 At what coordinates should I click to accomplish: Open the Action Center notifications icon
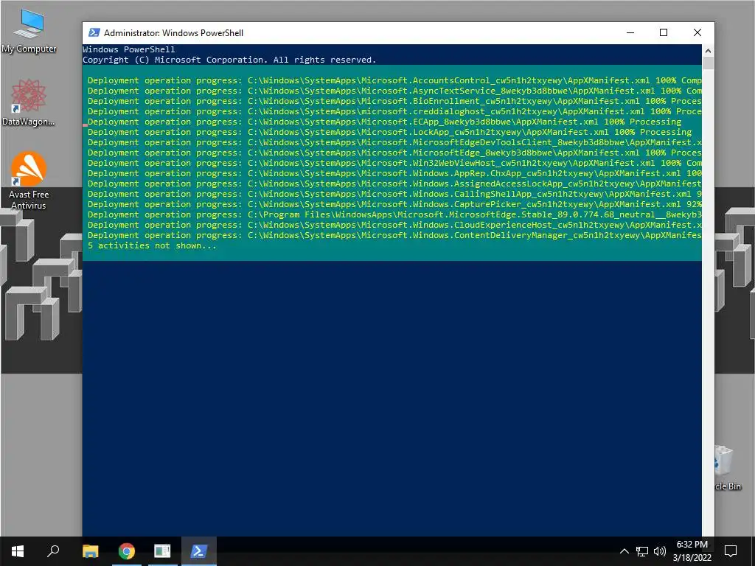pyautogui.click(x=731, y=551)
